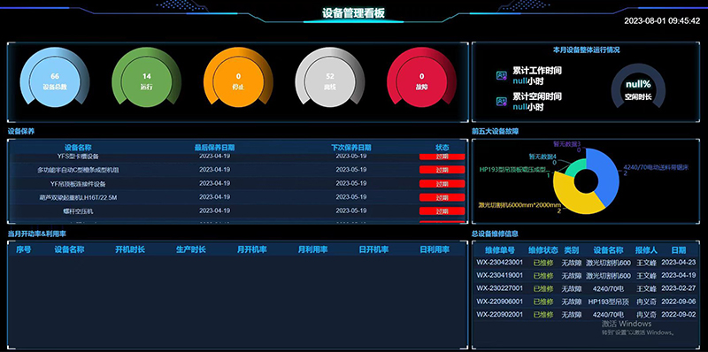Click the icon beside 累计工作时间

coord(501,75)
